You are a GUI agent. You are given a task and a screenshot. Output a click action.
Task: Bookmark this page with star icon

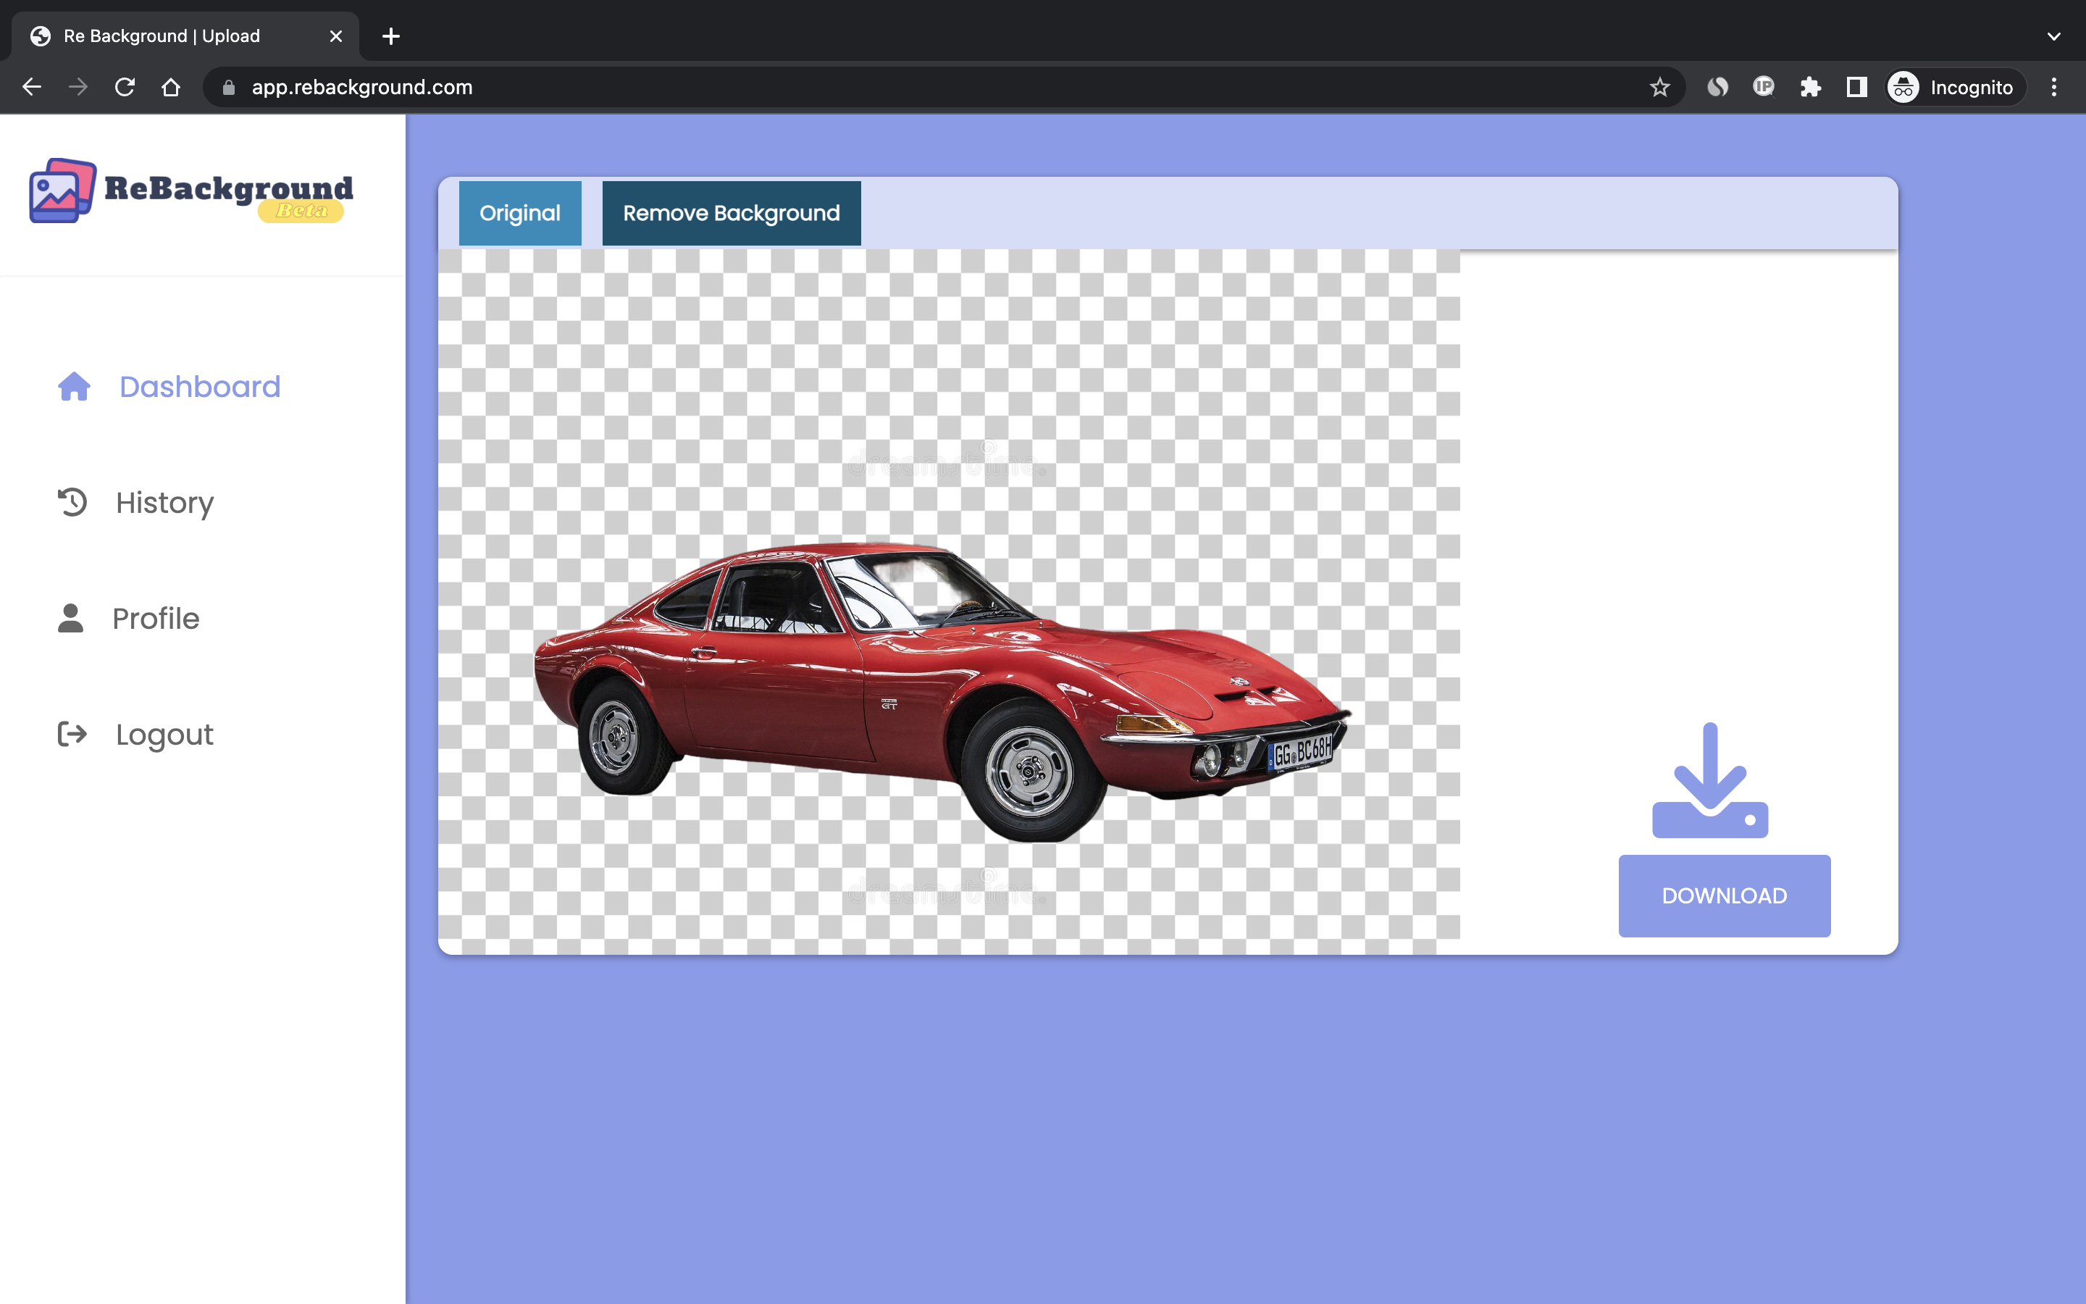(x=1659, y=87)
